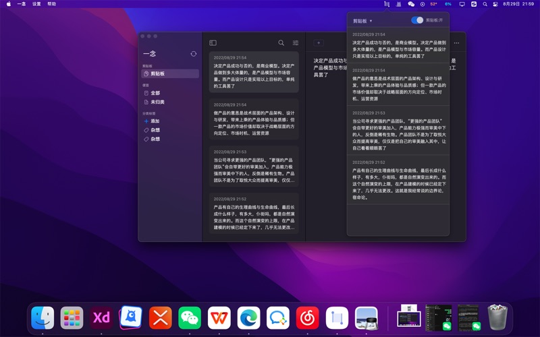Screen dimensions: 540x337
Task: Open the 设置 menu in menu bar
Action: (36, 4)
